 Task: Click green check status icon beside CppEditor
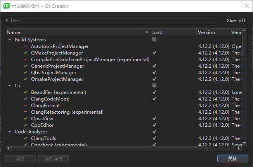click(26, 125)
